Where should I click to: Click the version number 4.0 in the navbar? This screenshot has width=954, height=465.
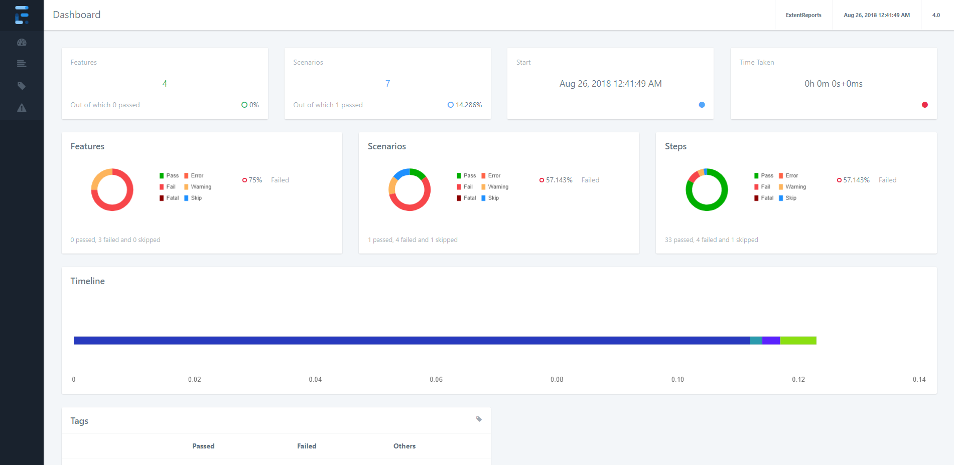936,15
